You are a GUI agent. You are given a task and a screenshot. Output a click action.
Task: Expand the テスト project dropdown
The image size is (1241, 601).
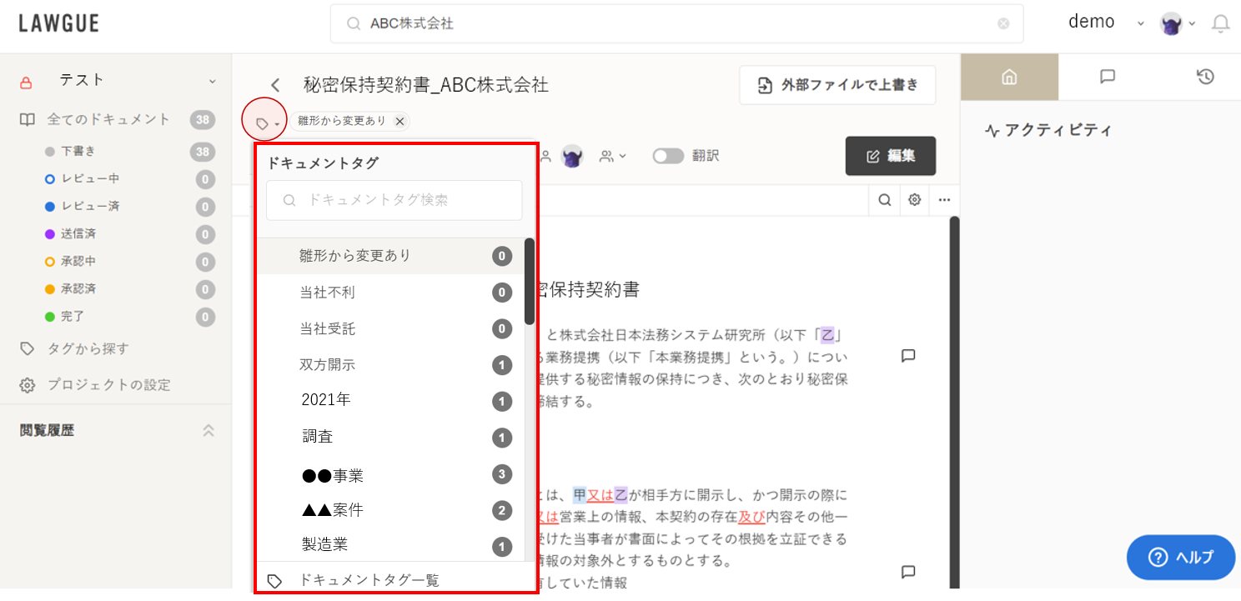[x=212, y=81]
